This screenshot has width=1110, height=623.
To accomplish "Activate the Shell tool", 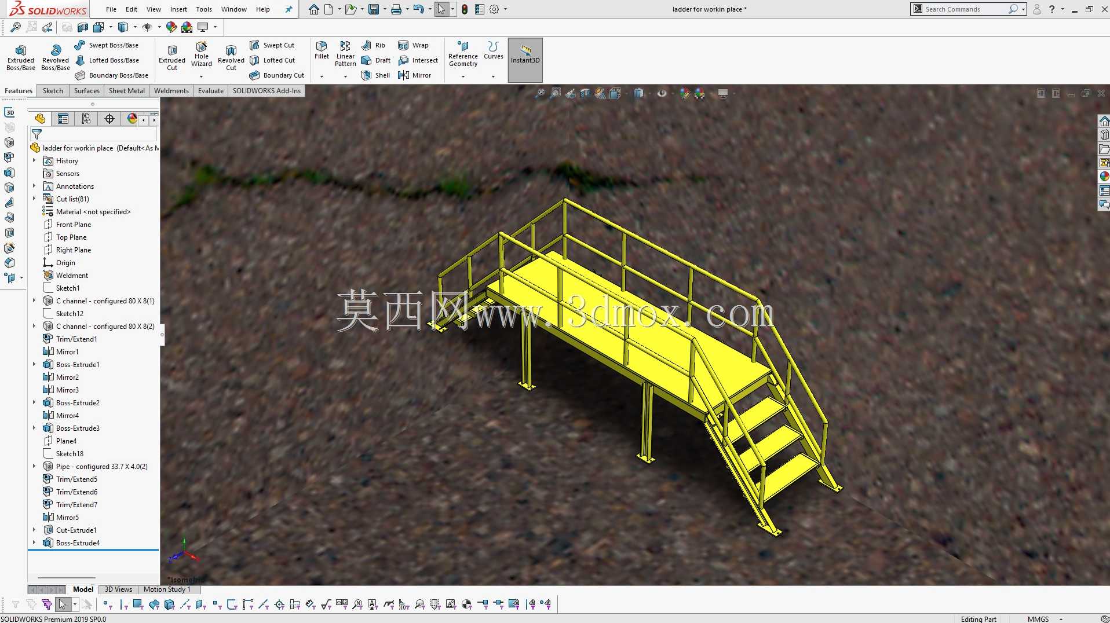I will tap(375, 75).
